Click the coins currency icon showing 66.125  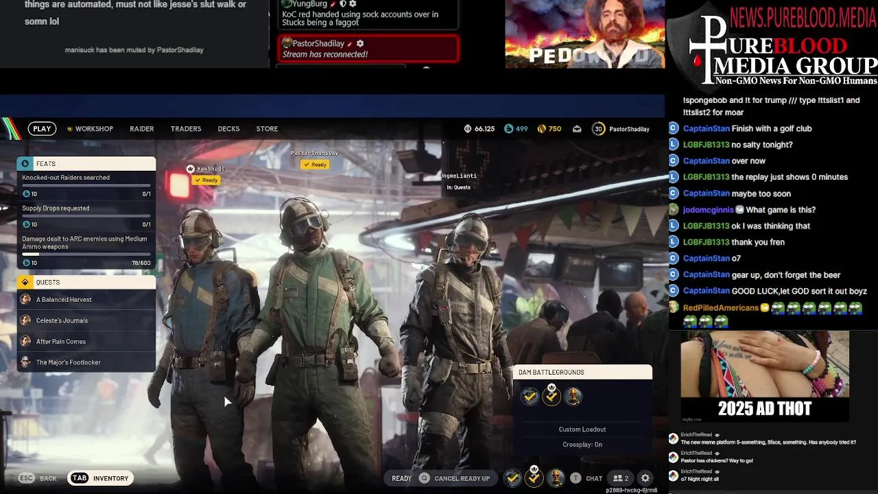click(x=467, y=128)
